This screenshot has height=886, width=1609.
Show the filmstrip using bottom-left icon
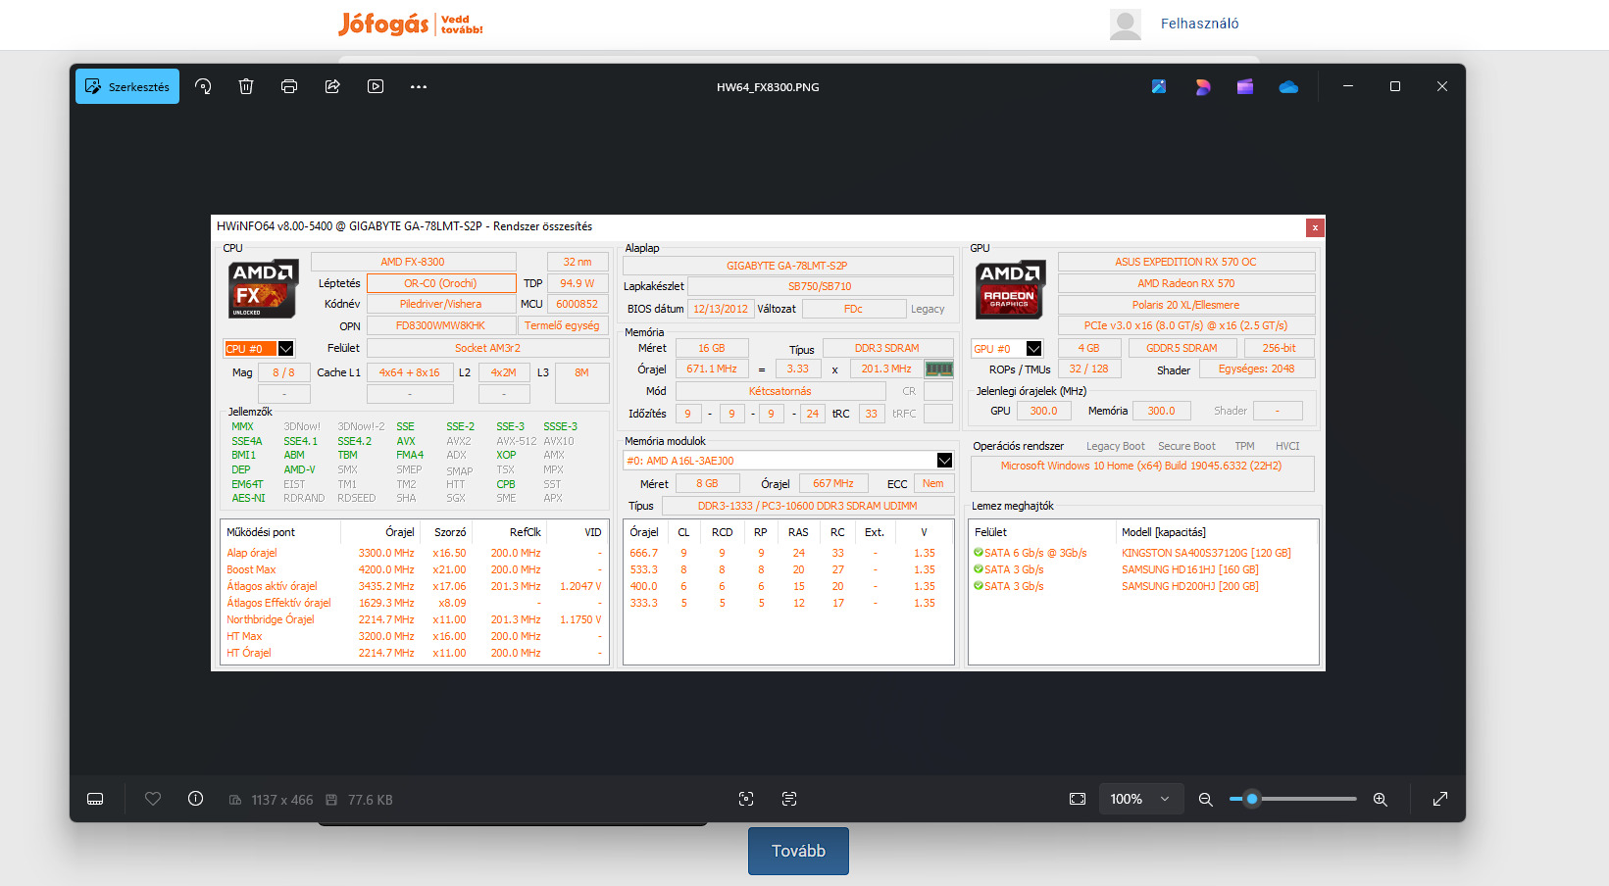point(95,799)
